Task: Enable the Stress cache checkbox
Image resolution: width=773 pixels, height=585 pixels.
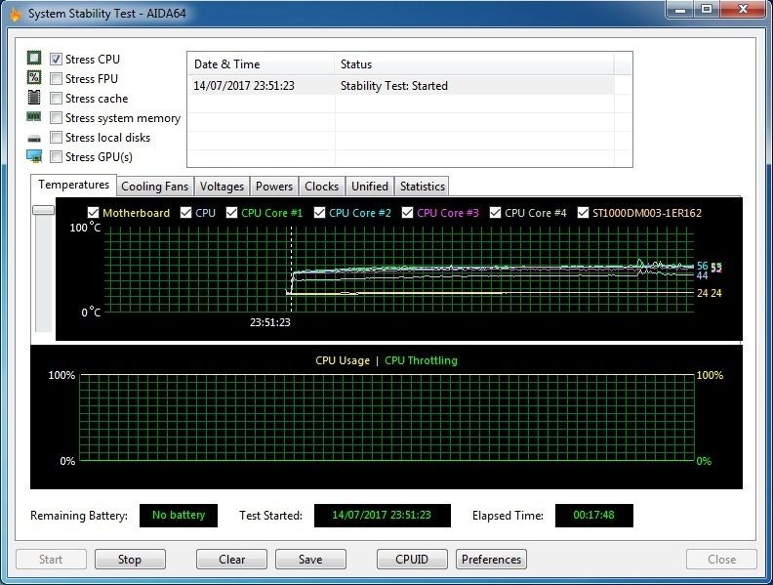Action: click(x=57, y=99)
